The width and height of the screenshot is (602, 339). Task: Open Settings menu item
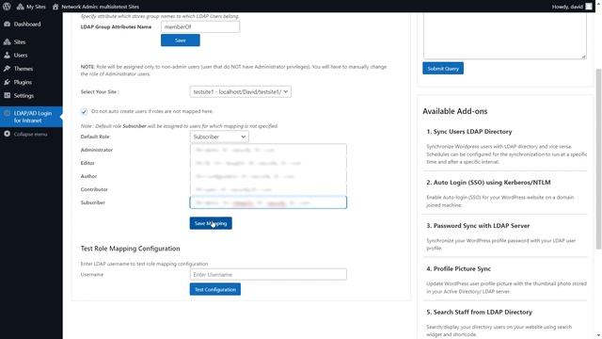tap(24, 96)
